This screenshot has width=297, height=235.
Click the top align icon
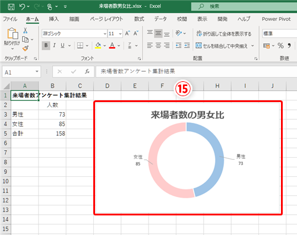tap(150, 33)
